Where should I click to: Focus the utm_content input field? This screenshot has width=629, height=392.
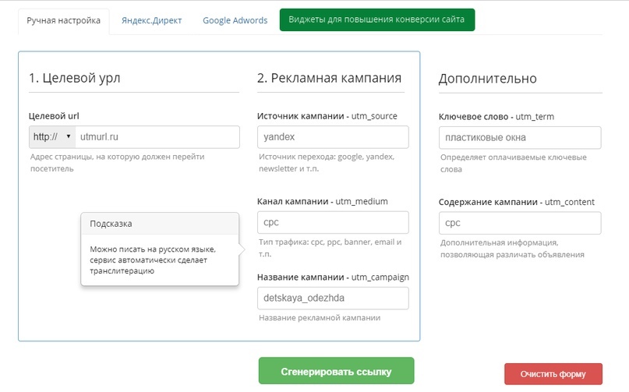click(520, 223)
